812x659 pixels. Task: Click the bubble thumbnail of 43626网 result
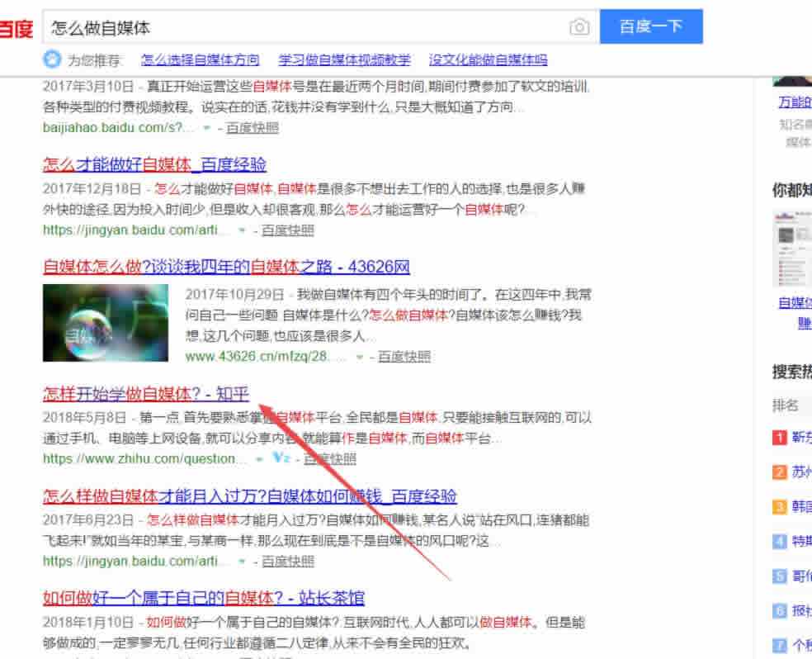(x=106, y=323)
